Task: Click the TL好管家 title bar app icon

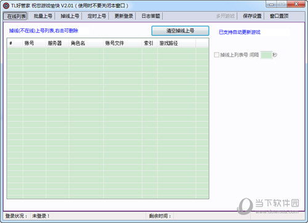Action: click(x=6, y=6)
